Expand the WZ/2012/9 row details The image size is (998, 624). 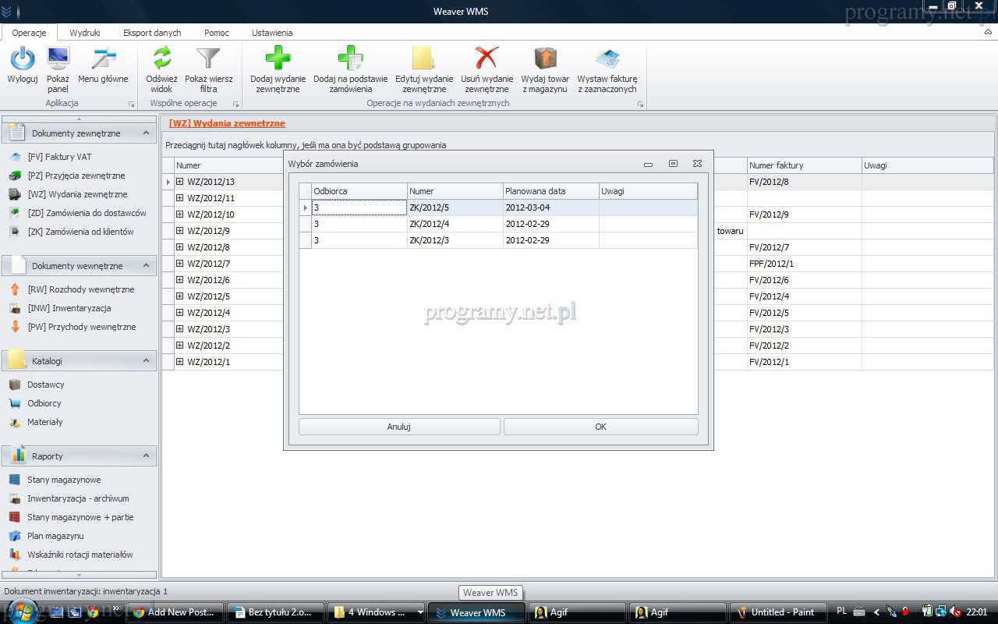[179, 231]
